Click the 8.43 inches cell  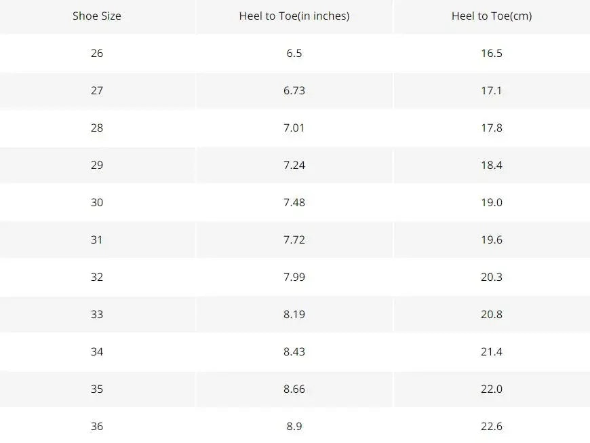point(294,351)
